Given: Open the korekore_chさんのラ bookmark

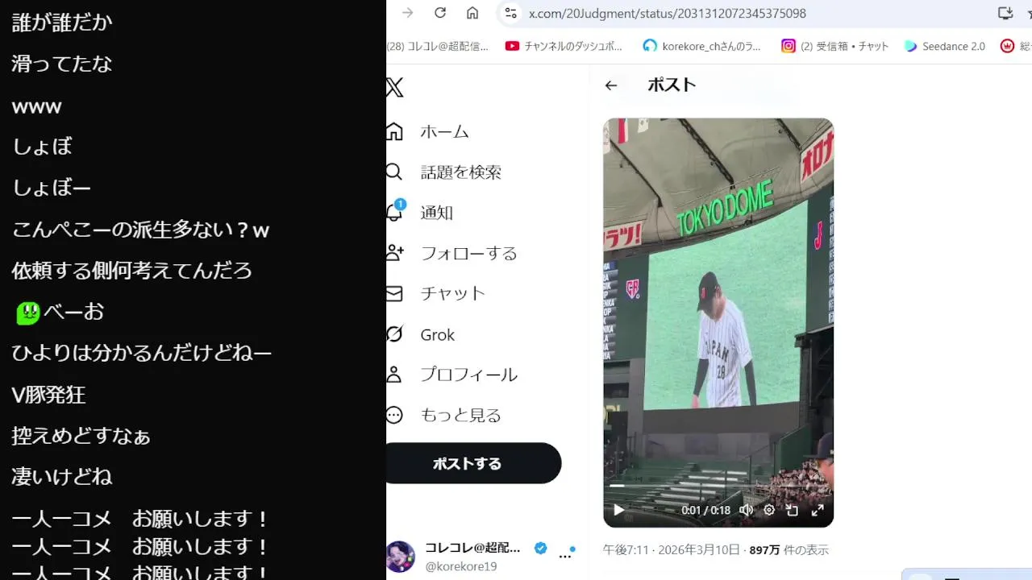Looking at the screenshot, I should tap(702, 46).
